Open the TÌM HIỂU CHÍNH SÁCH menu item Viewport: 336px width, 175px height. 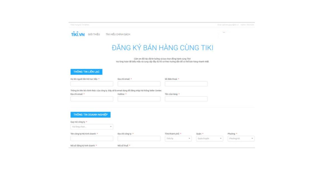click(x=118, y=34)
